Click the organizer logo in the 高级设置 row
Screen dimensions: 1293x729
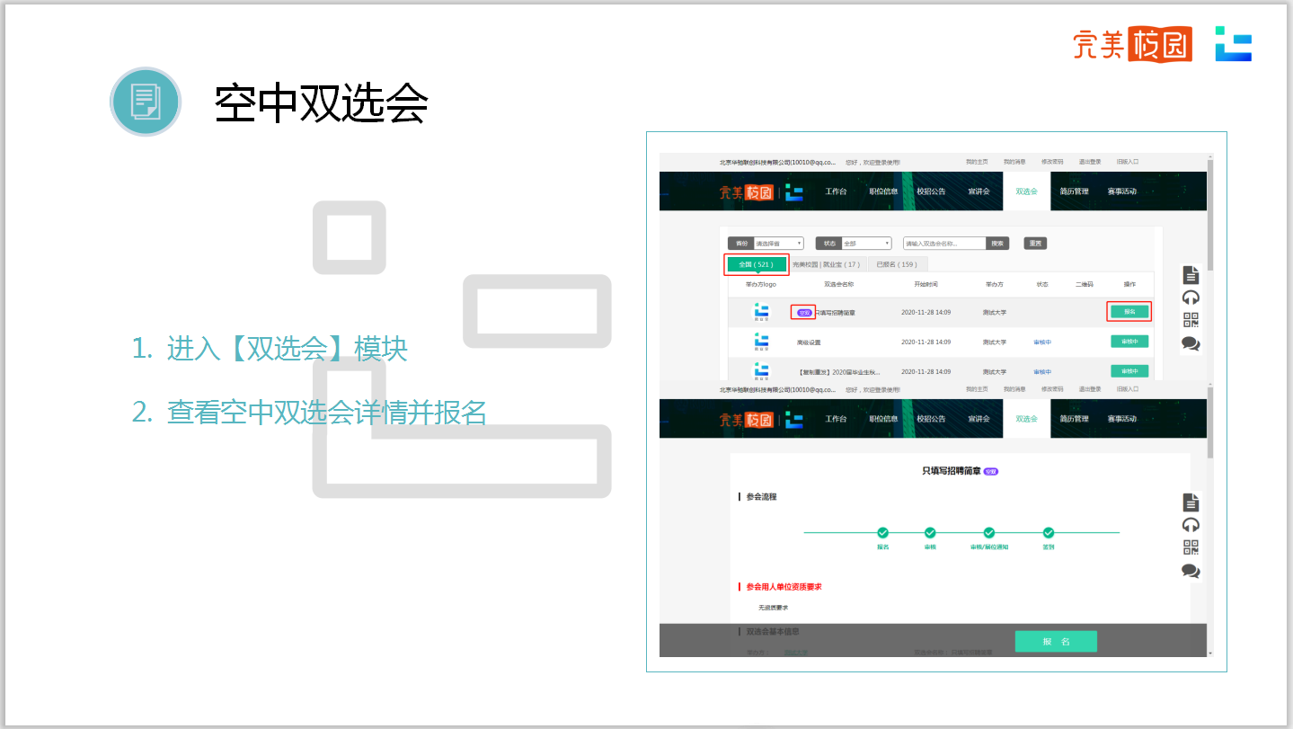761,342
